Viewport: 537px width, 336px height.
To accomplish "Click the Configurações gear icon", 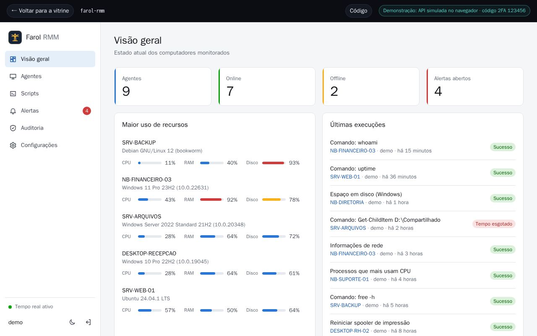I will coord(13,145).
